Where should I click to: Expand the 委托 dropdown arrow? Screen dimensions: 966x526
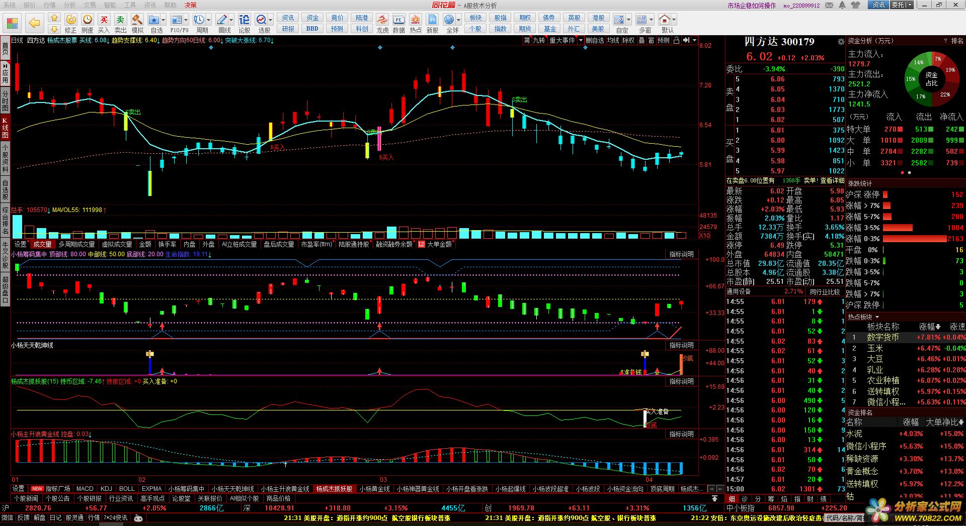[909, 5]
